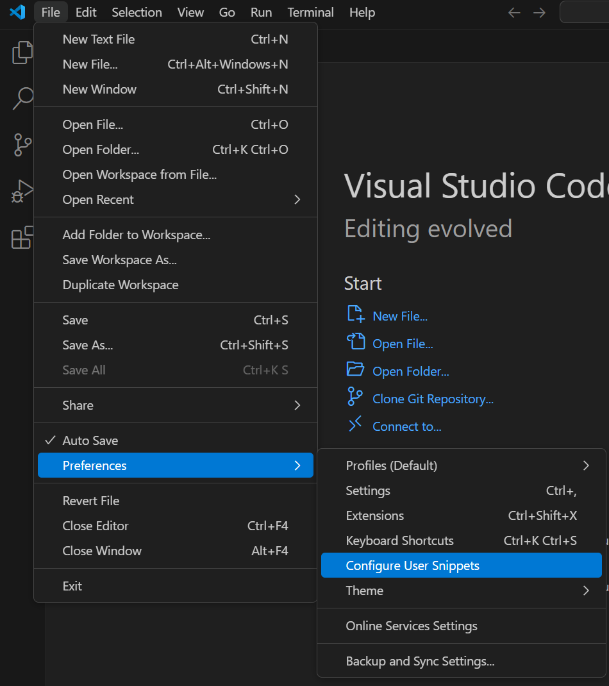Toggle the Auto Save option

90,440
